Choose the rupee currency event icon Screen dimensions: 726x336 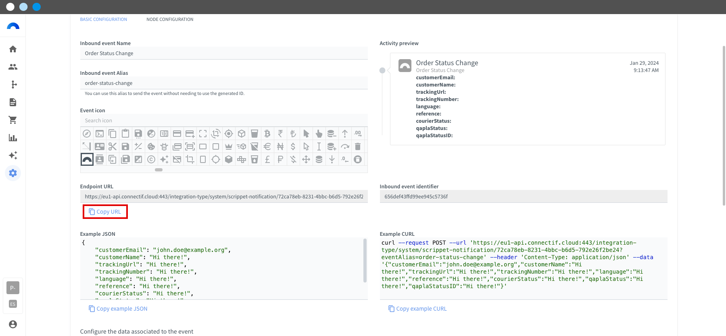click(x=280, y=134)
